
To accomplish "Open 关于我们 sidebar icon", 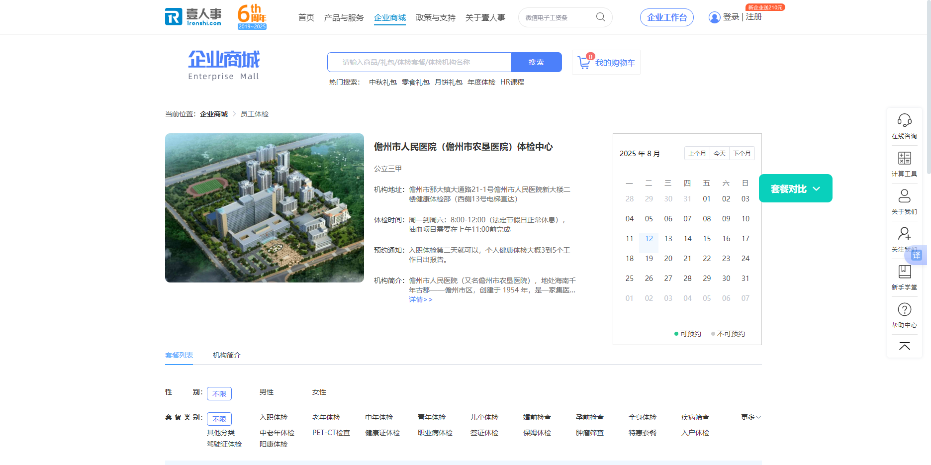I will click(904, 196).
